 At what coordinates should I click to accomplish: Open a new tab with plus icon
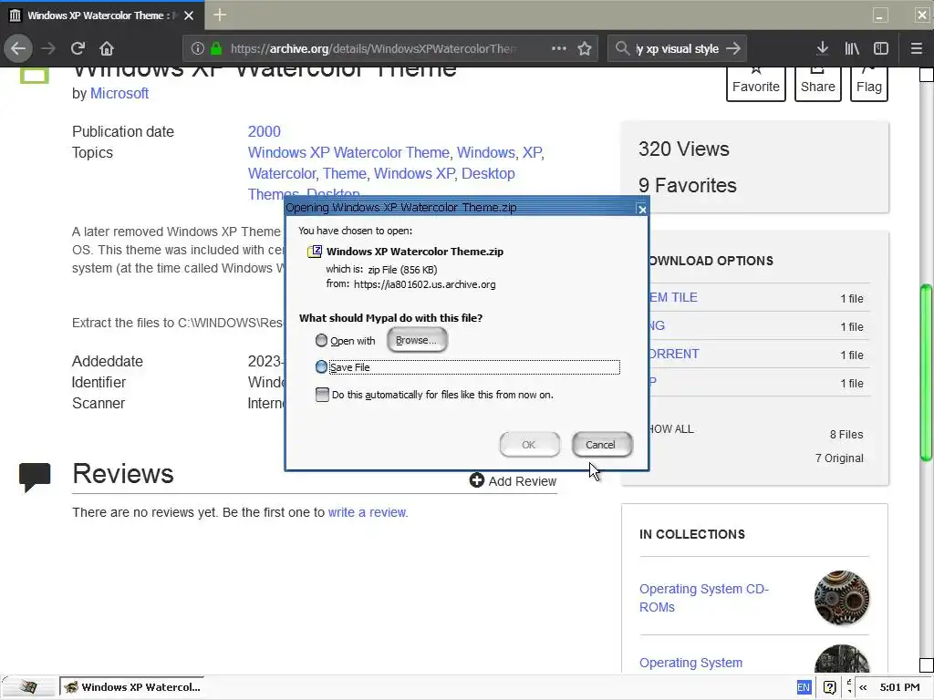coord(219,15)
